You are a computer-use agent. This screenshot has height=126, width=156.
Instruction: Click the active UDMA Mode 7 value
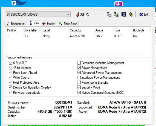tap(122, 112)
